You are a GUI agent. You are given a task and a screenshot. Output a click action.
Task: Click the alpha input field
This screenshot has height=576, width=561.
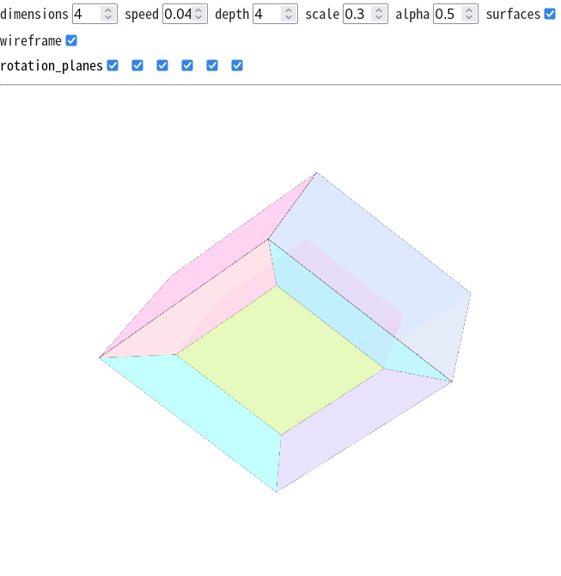pyautogui.click(x=447, y=14)
